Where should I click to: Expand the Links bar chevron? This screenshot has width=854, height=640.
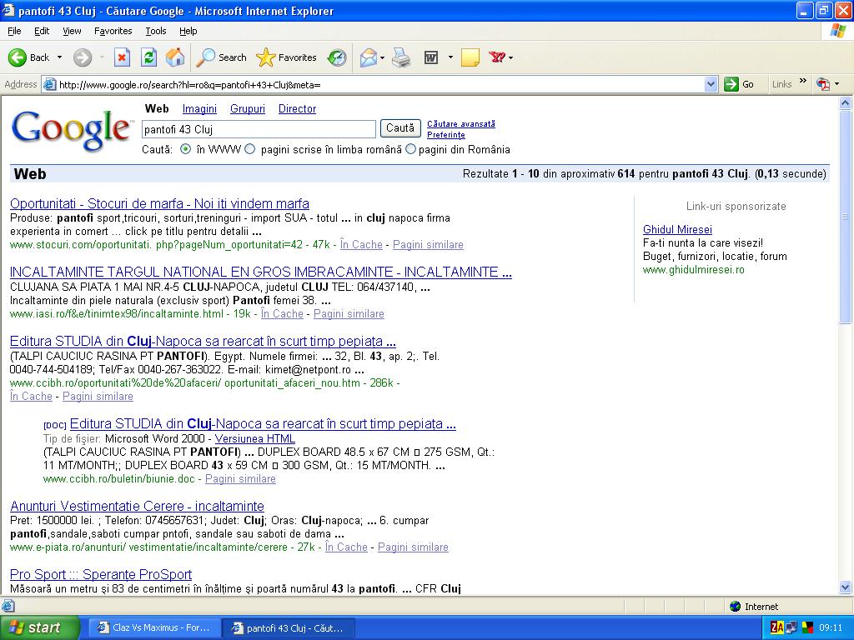803,82
